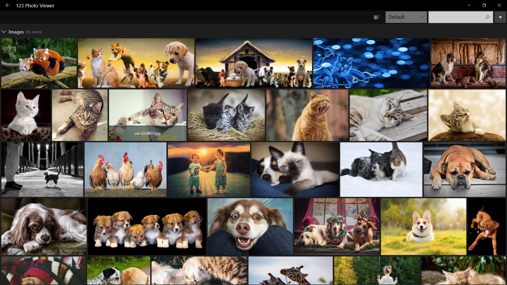Toggle the multi-select list icon

tap(377, 17)
